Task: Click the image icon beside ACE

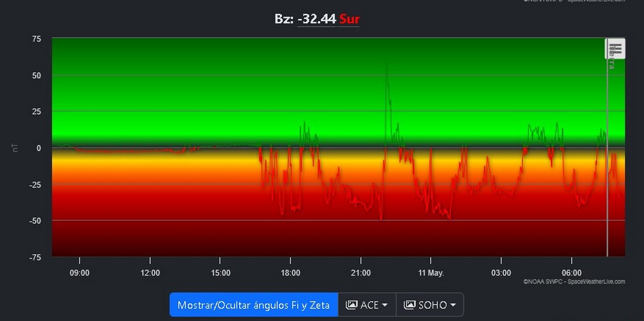Action: click(x=352, y=305)
